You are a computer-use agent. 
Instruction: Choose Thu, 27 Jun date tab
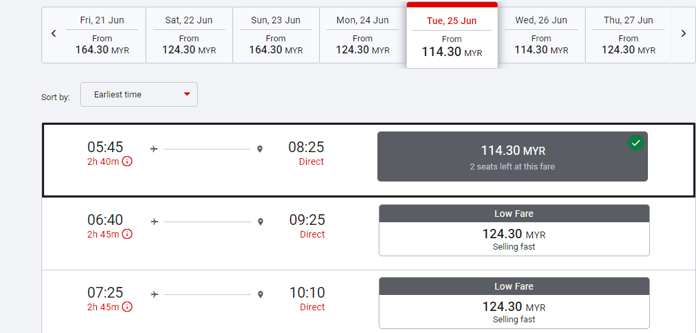(x=628, y=35)
